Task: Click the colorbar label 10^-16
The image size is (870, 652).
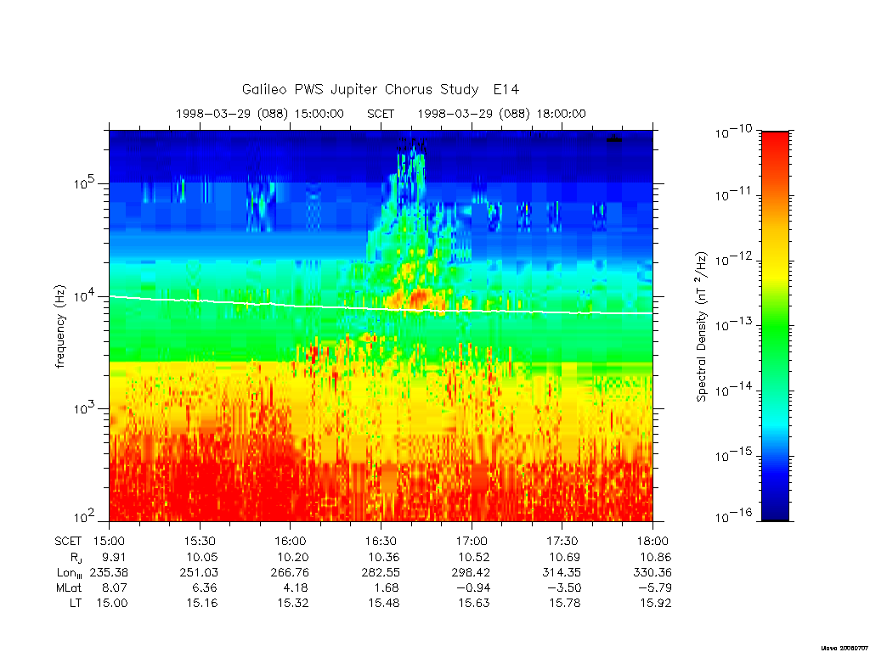Action: 733,517
